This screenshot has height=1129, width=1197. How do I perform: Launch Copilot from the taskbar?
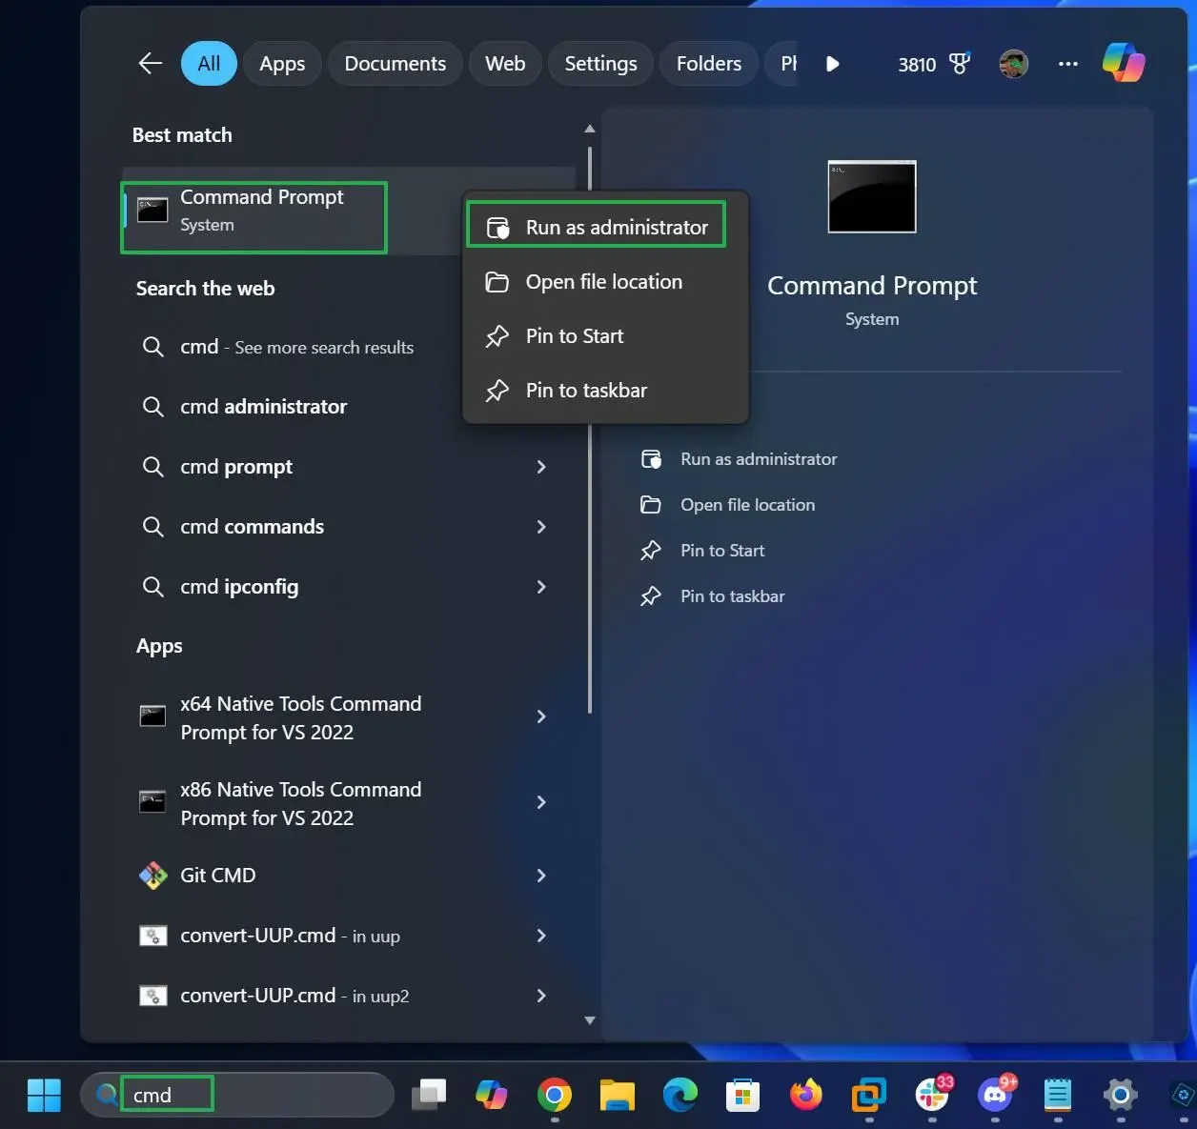[492, 1095]
